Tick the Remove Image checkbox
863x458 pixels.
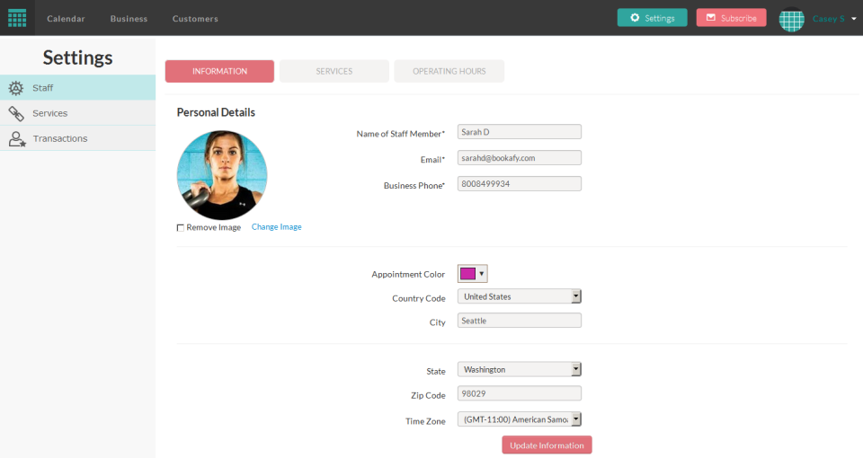coord(180,227)
